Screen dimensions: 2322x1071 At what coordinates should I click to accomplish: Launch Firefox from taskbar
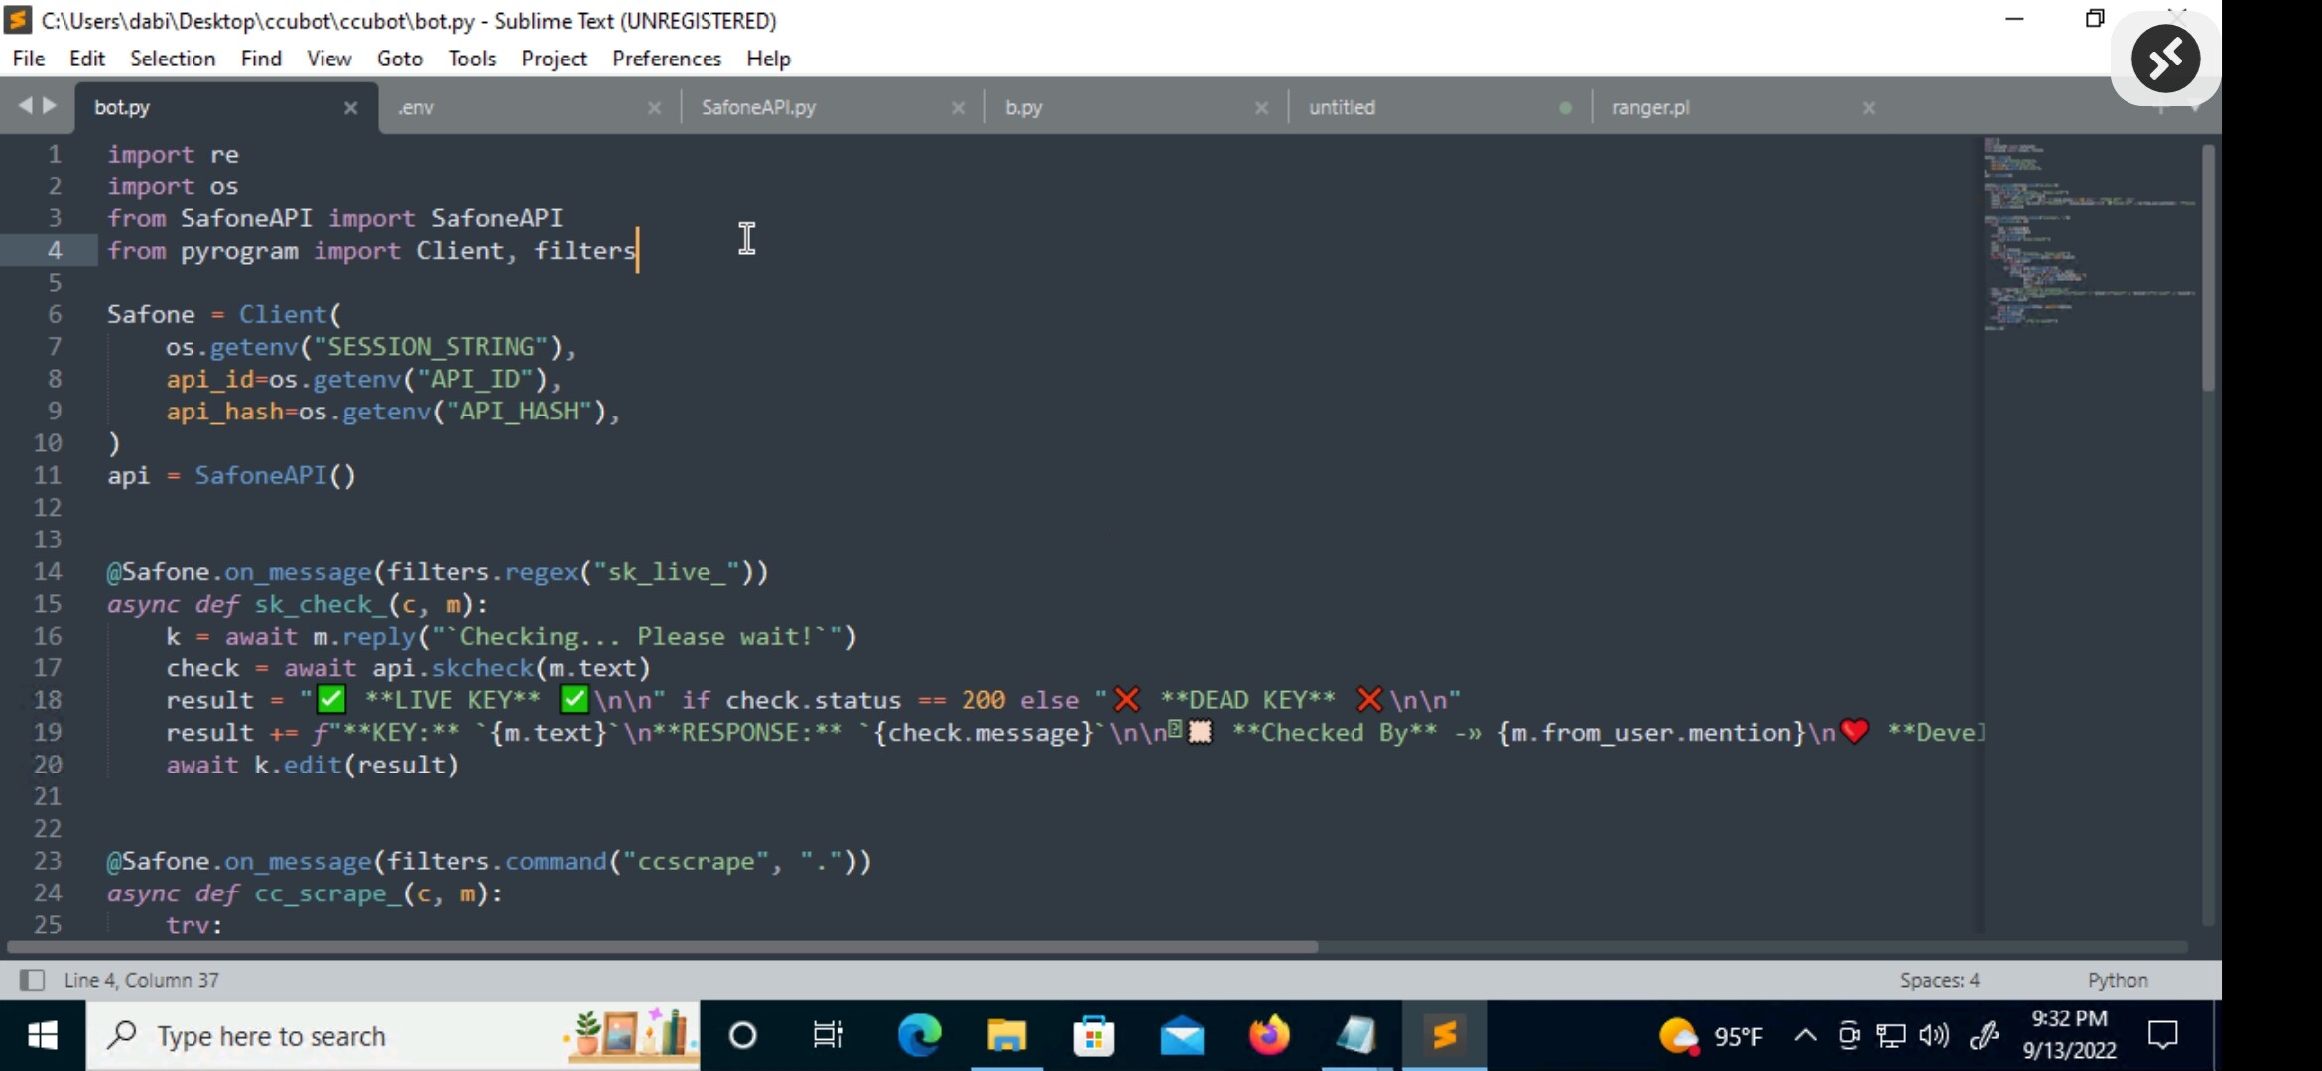tap(1269, 1035)
